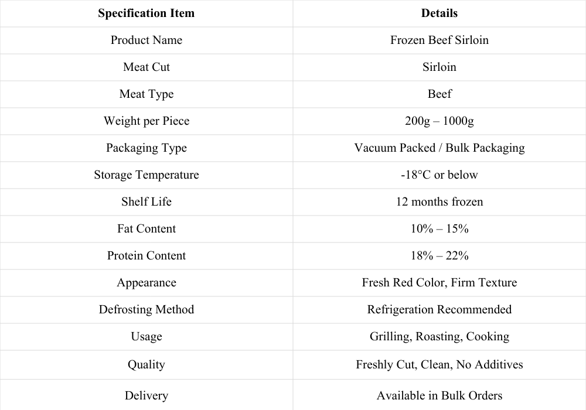The image size is (586, 410).
Task: Click Grilling, Roasting, Cooking usage text
Action: coord(439,336)
